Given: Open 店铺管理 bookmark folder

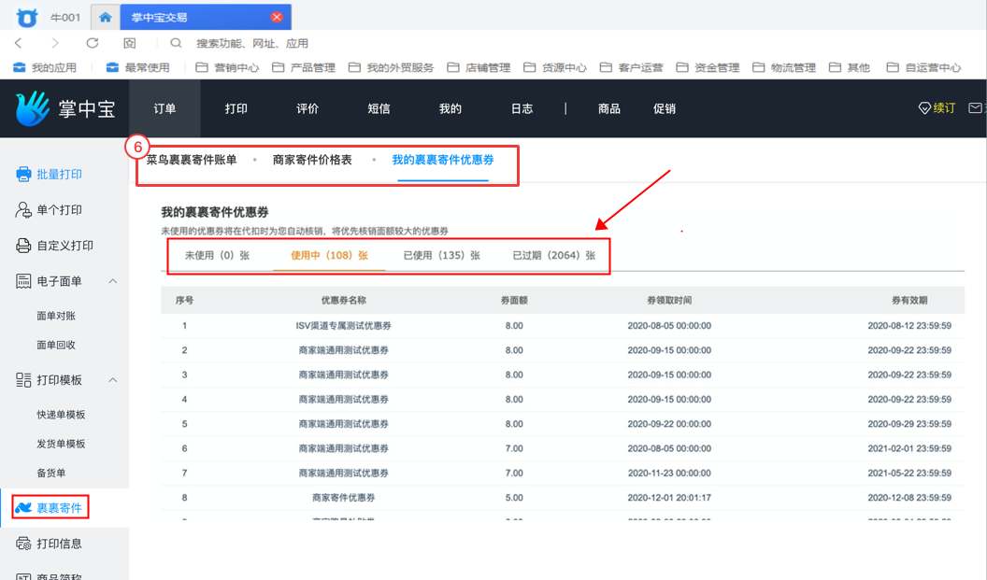Looking at the screenshot, I should coord(479,67).
